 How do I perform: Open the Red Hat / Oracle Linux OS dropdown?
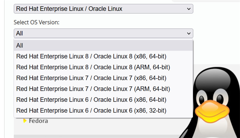[x=103, y=9]
